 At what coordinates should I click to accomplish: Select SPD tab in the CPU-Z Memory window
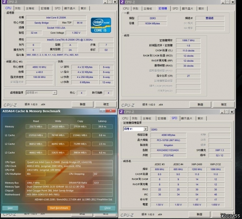pyautogui.click(x=175, y=8)
